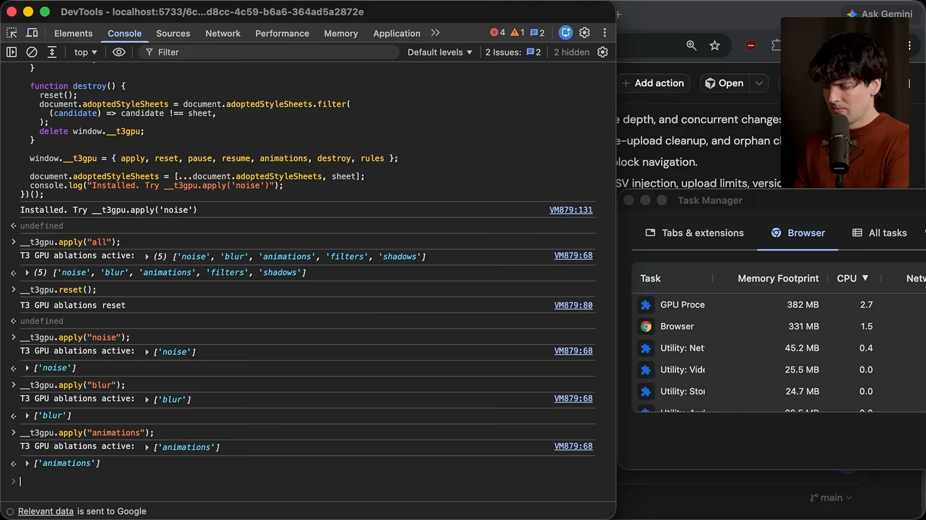The width and height of the screenshot is (926, 520).
Task: Click the red extension icon in browser toolbar
Action: [751, 45]
